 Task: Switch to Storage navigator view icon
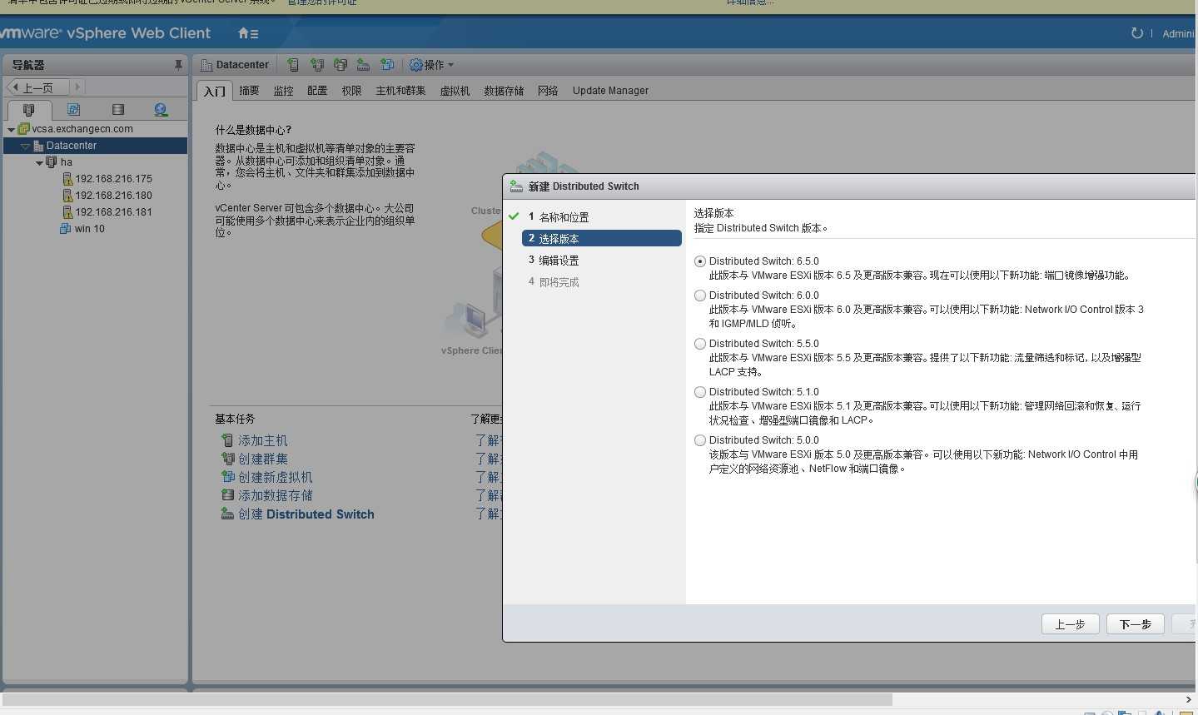[117, 110]
